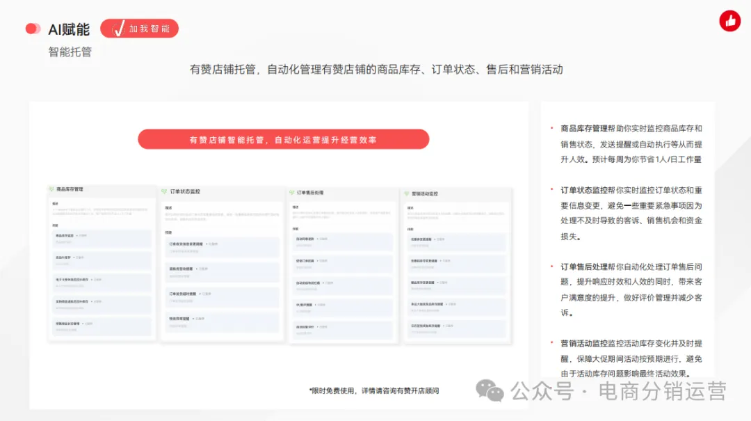Select the 电子卡券失效后回补库存 row
The image size is (751, 421).
102,283
